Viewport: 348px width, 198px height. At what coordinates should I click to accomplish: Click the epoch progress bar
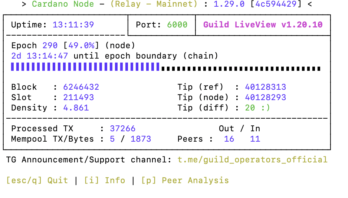[165, 67]
